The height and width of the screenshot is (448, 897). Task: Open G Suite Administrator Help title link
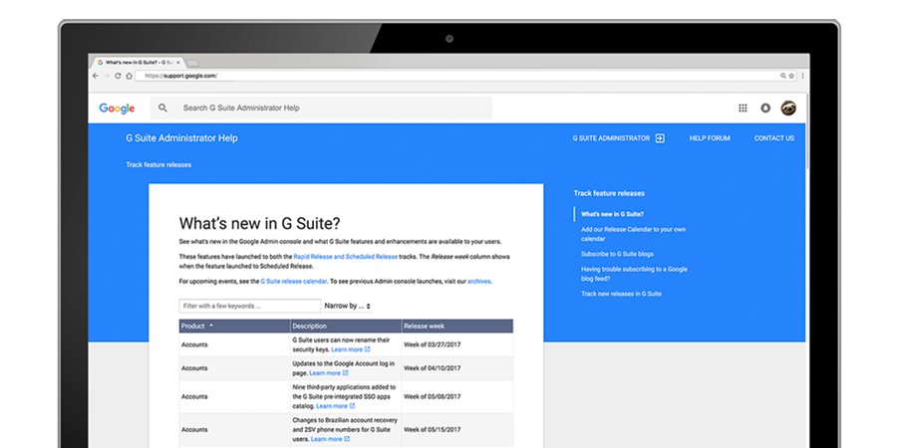181,138
